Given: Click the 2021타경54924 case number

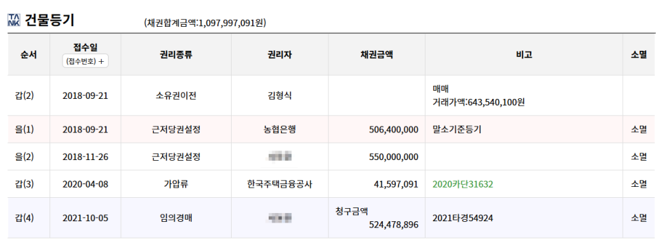Looking at the screenshot, I should click(x=463, y=218).
